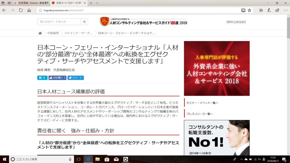Click the site search magnifier button
Screen dimensions: 290x163
84,22
